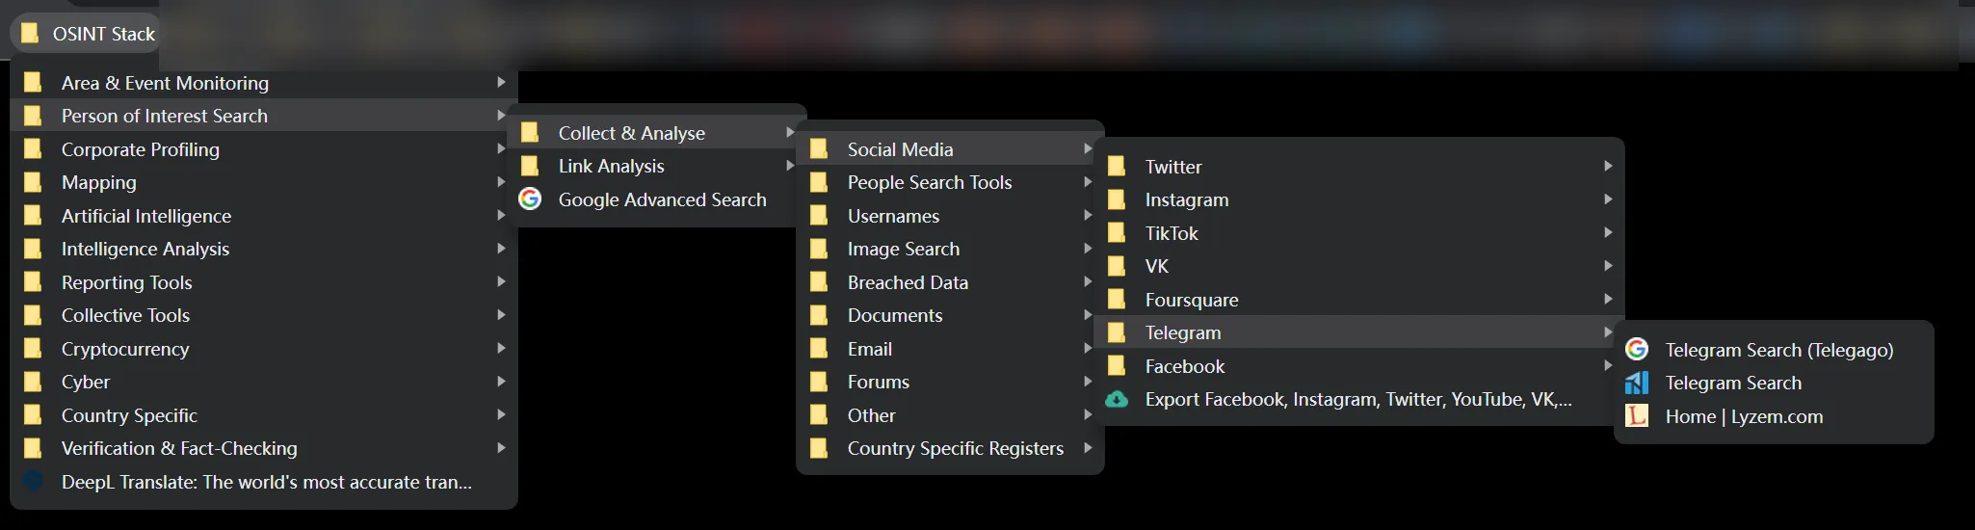Open Telegram Search (Telegago) bookmark

(x=1774, y=350)
